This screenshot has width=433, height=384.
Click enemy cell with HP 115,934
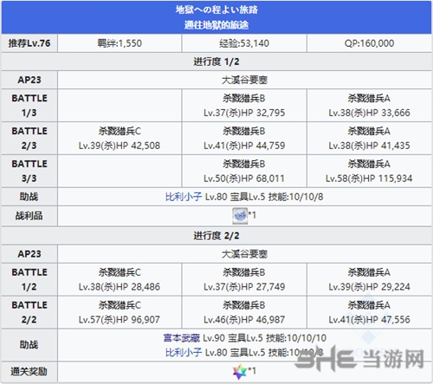click(x=369, y=171)
